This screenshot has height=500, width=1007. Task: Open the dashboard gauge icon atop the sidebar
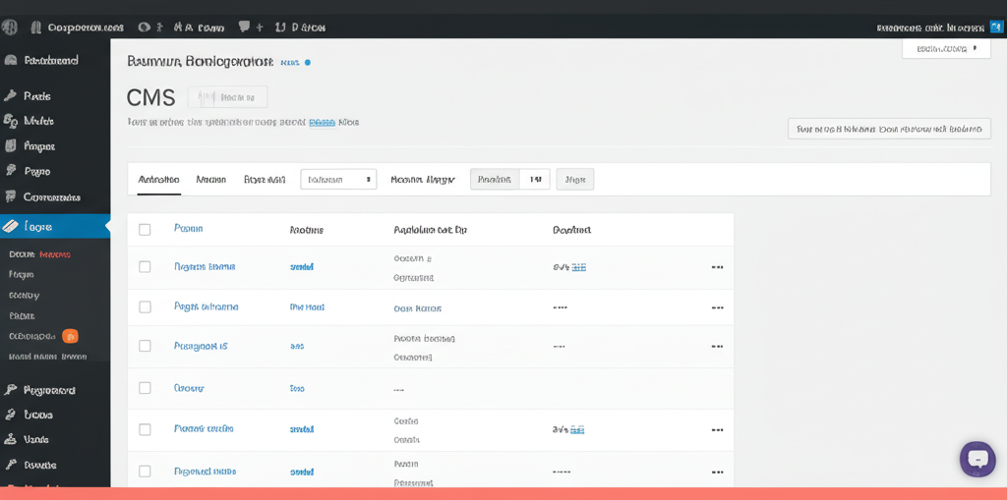click(x=10, y=60)
